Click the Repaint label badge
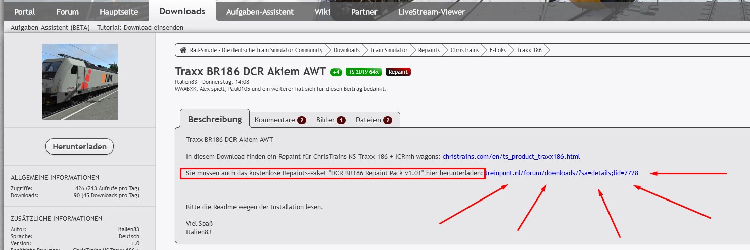 coord(398,72)
